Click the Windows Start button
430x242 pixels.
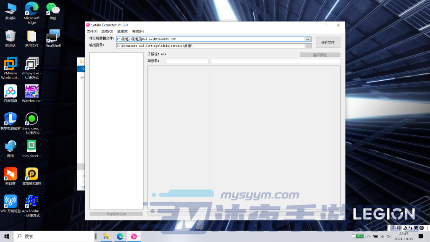point(7,237)
